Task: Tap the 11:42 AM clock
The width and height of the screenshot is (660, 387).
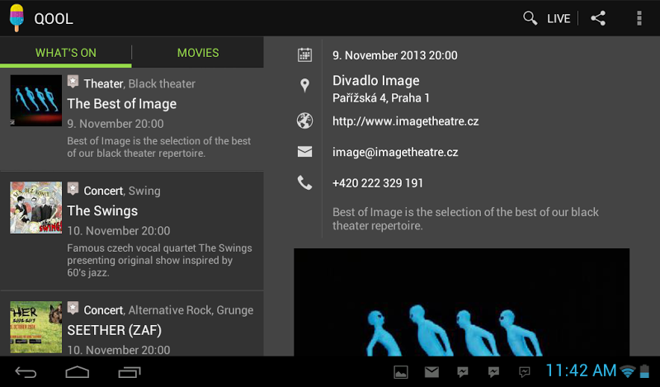Action: coord(581,370)
